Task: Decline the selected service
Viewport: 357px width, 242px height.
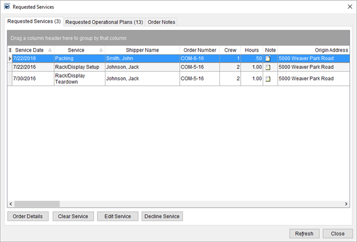Action: click(162, 216)
